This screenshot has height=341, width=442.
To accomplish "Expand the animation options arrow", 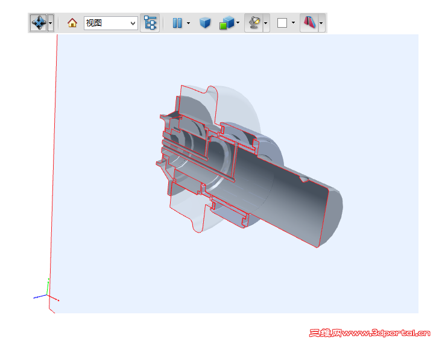I will coord(188,23).
